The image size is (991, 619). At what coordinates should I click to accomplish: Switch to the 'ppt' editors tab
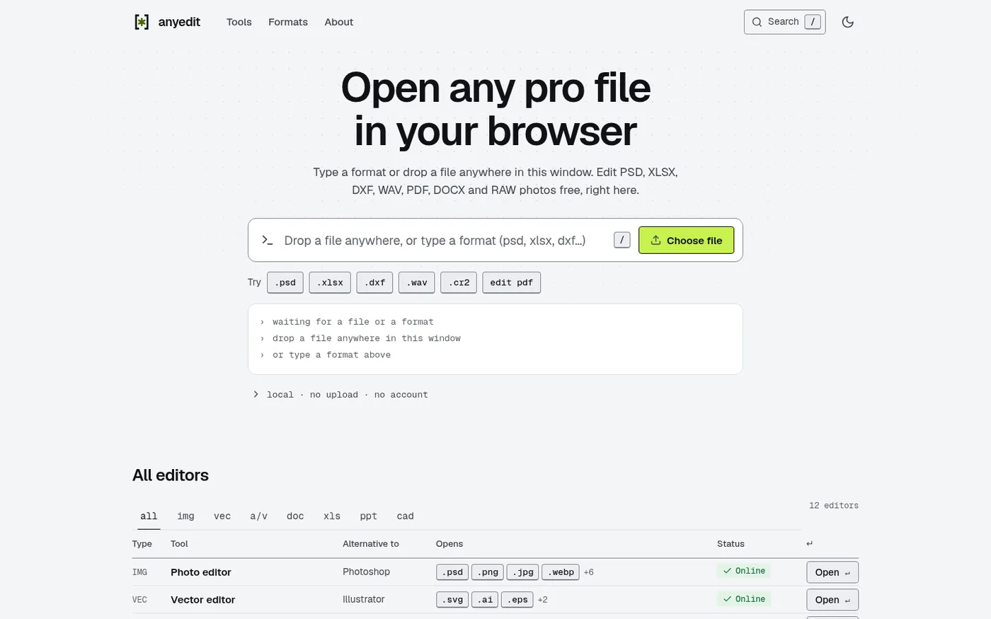coord(369,516)
